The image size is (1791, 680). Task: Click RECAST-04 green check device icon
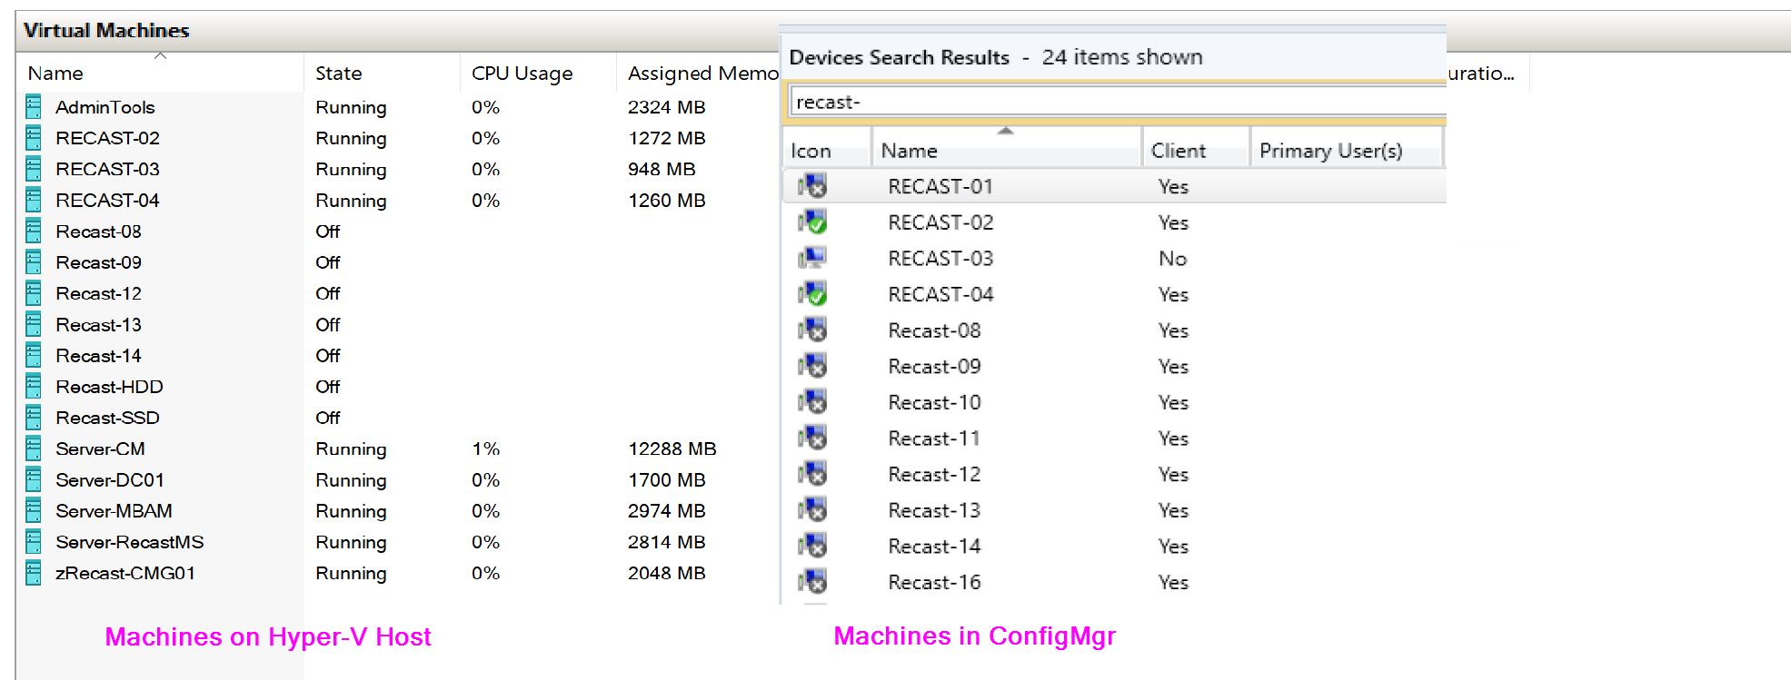click(812, 294)
